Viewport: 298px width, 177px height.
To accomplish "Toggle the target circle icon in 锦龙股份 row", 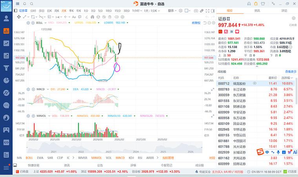I will point(254,83).
